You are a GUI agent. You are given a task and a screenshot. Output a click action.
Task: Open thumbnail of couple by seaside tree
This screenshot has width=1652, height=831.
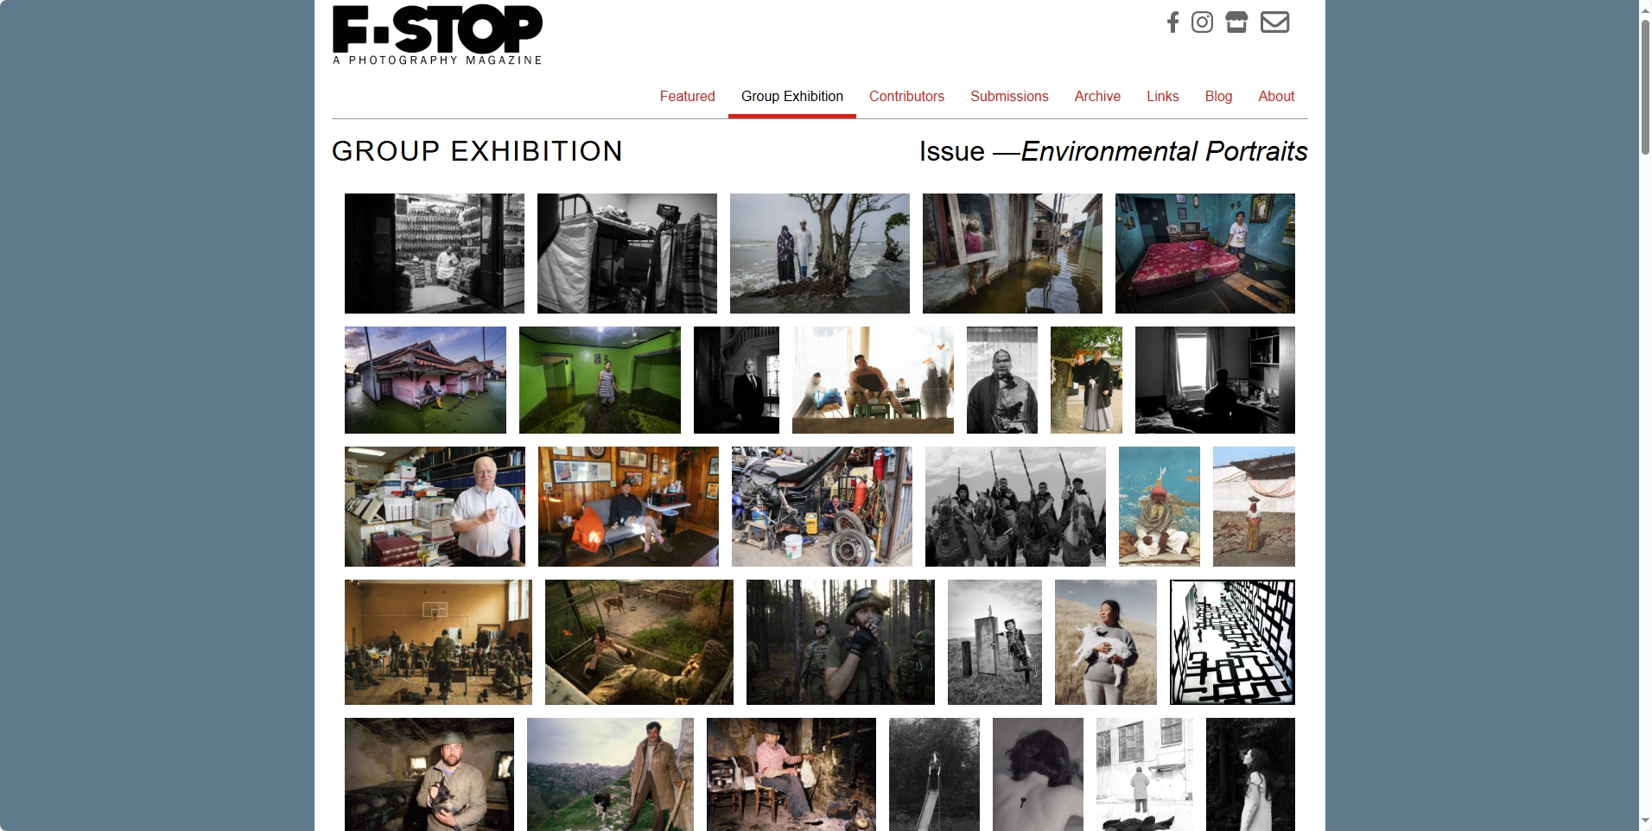coord(819,253)
